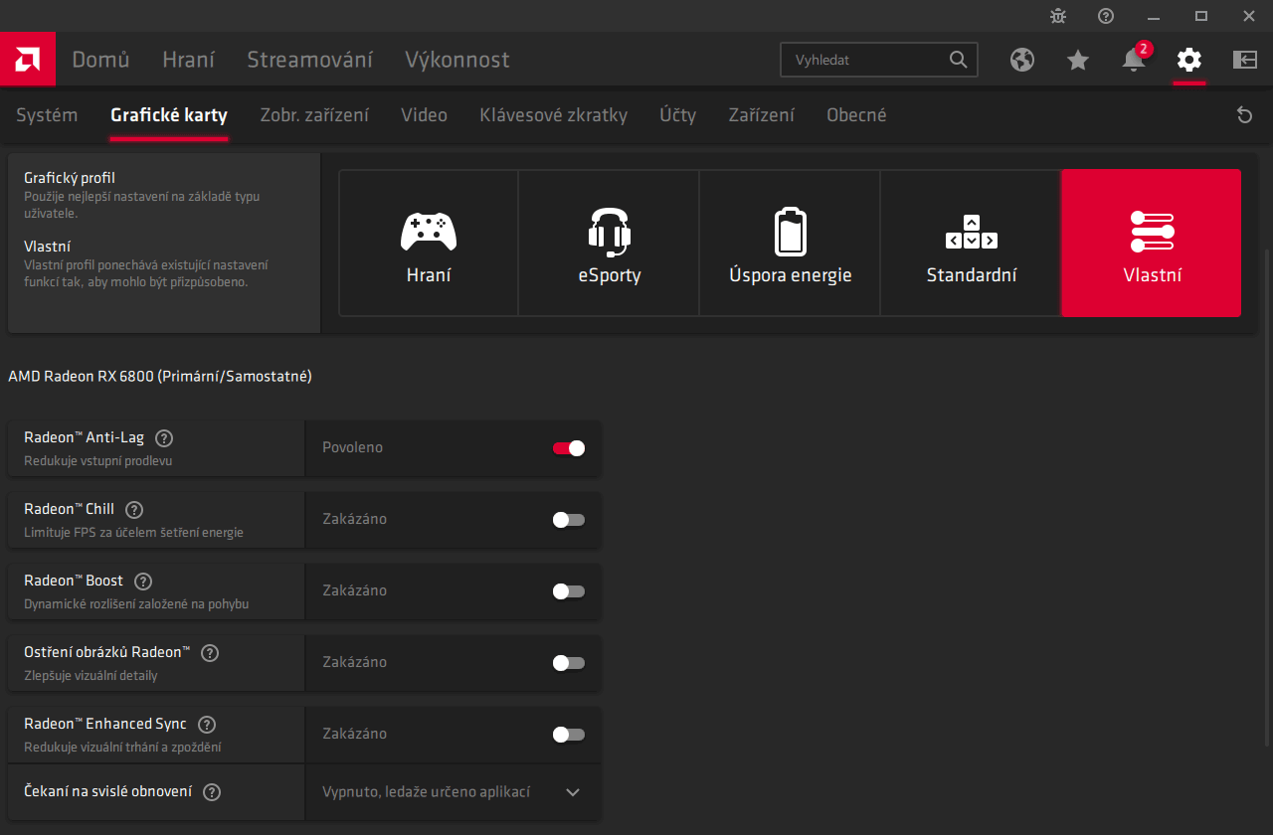Viewport: 1273px width, 835px height.
Task: Click the vertical scrollbar
Action: 1267,497
